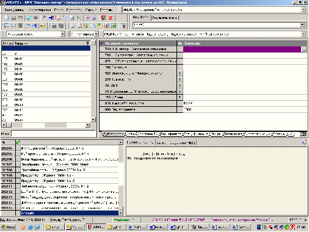Tick the checkbox for record 202114

point(18,203)
